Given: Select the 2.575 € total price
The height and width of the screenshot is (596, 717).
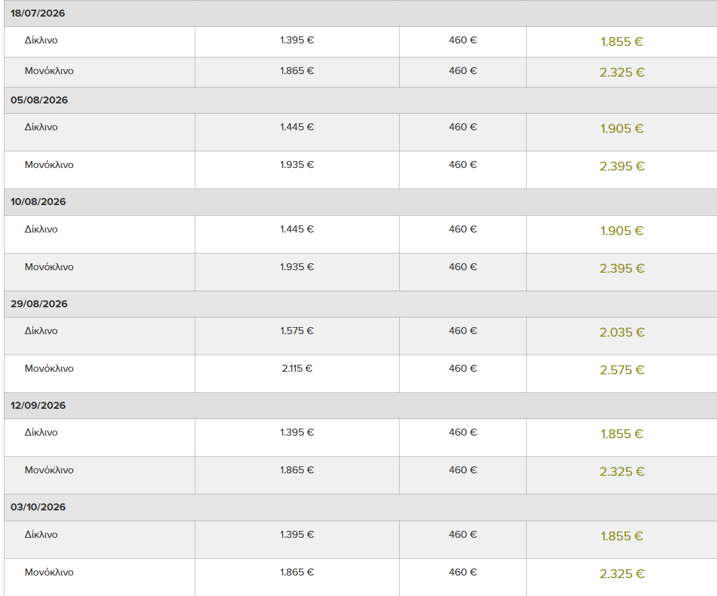Looking at the screenshot, I should click(622, 370).
